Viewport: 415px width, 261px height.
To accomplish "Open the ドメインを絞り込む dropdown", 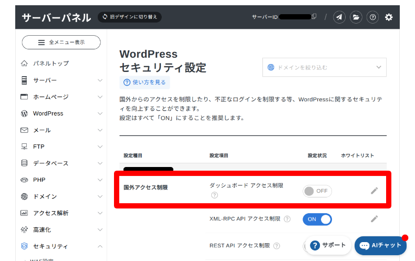I will (324, 67).
